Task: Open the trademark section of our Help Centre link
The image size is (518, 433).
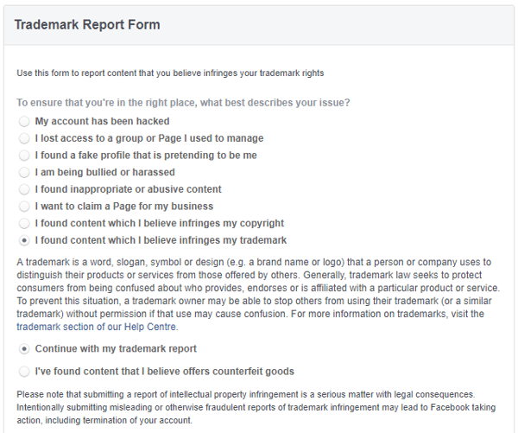Action: pyautogui.click(x=97, y=327)
